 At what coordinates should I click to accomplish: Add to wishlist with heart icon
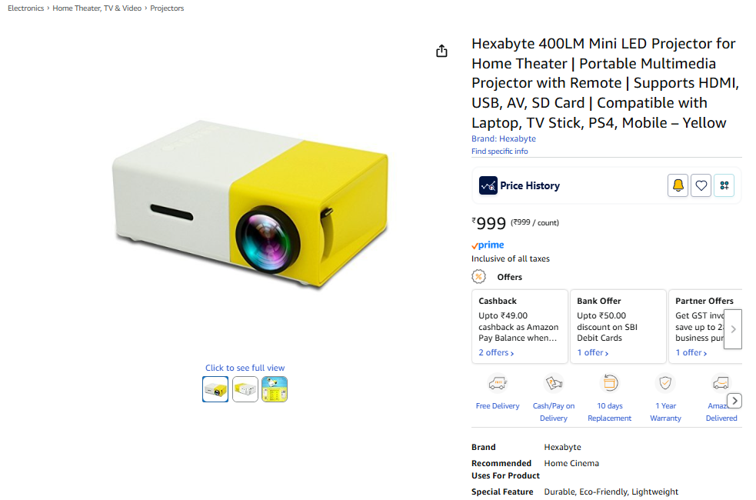701,185
